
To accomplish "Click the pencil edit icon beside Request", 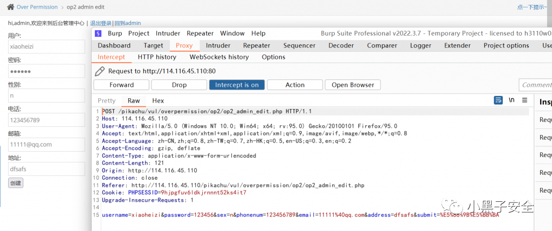I will tap(99, 71).
